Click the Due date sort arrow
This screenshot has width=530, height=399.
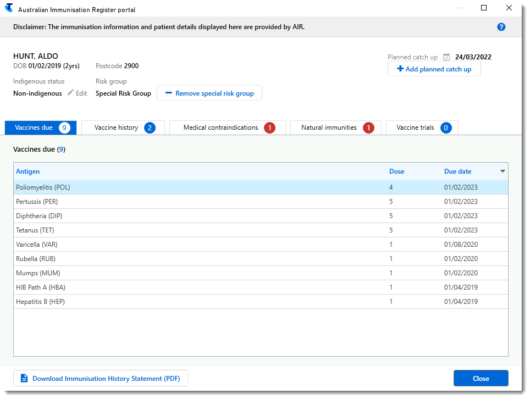(503, 171)
